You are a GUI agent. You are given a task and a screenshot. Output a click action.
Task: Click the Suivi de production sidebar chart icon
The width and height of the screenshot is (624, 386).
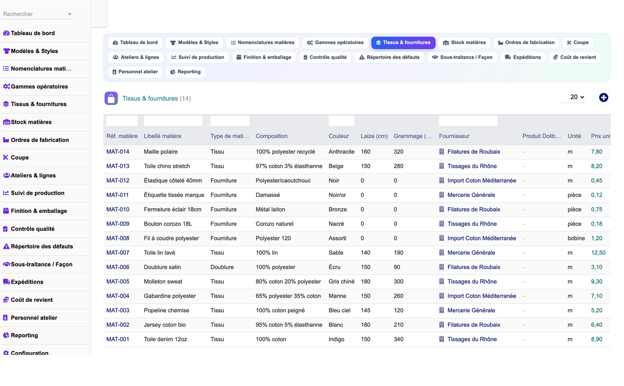pyautogui.click(x=6, y=193)
